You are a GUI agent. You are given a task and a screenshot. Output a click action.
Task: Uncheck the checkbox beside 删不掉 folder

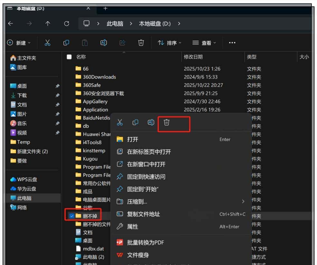pos(72,216)
